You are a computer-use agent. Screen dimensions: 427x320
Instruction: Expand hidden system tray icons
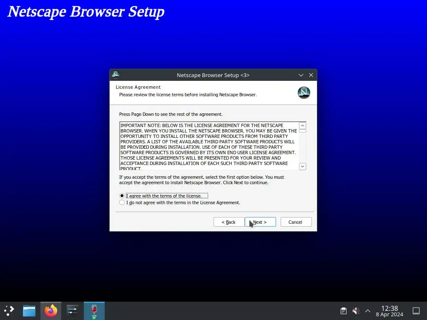[x=368, y=311]
